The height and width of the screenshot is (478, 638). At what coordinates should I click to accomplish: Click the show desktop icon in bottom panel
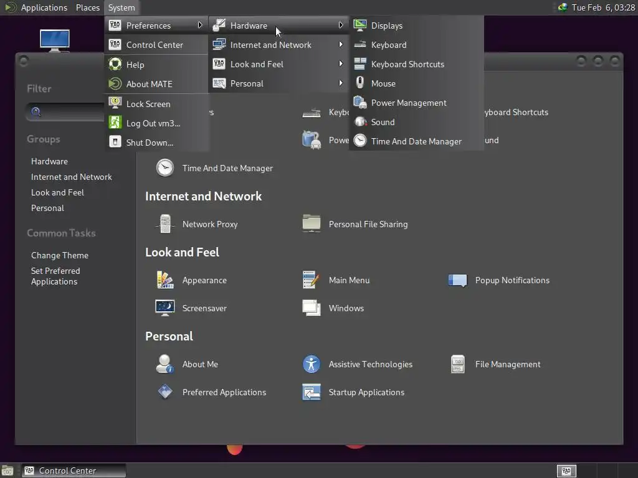(x=7, y=471)
